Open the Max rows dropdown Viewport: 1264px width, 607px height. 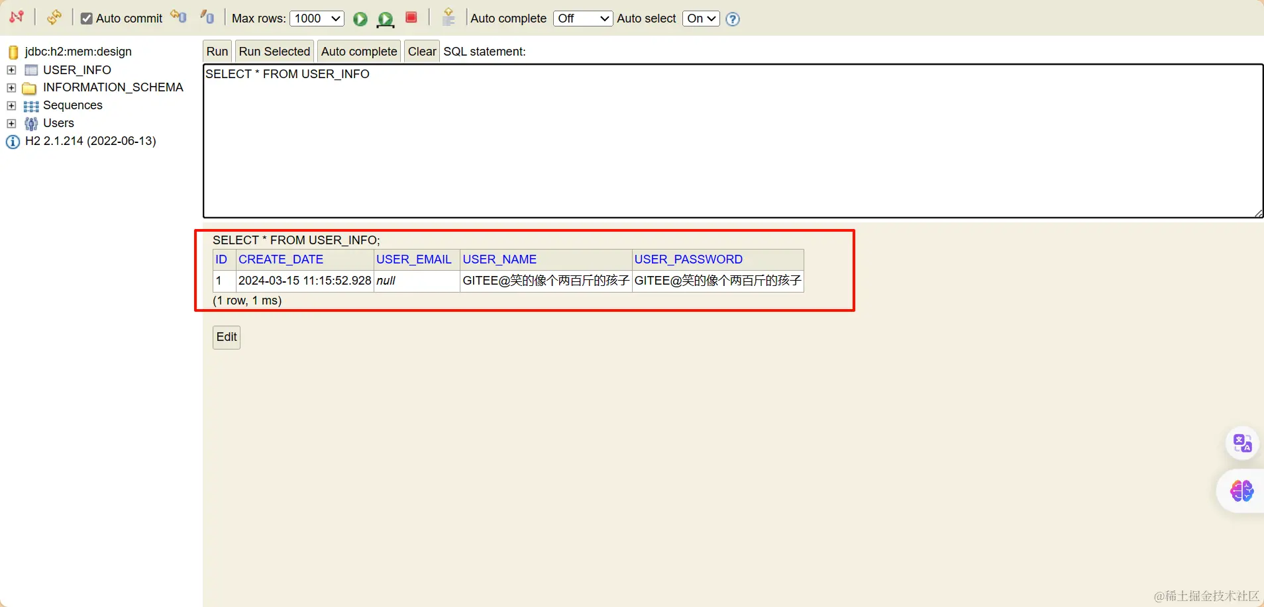317,19
